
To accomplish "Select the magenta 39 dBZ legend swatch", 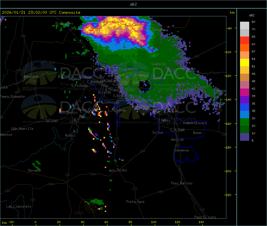I will tap(244, 92).
